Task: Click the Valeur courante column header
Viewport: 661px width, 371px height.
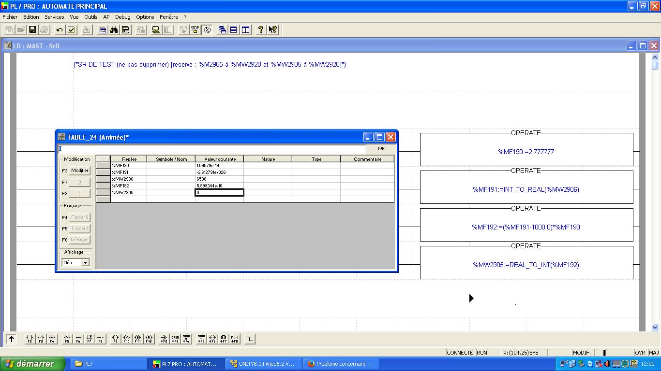Action: pos(220,159)
